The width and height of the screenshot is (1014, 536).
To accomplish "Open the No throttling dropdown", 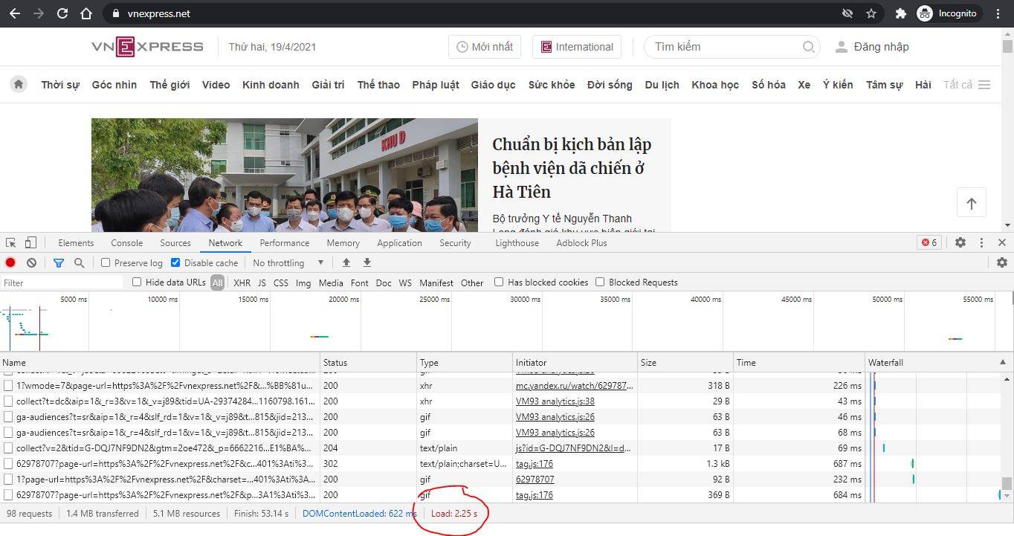I will coord(288,262).
